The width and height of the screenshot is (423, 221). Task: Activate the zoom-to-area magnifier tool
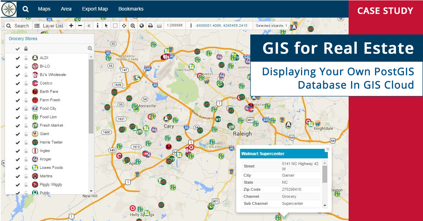[133, 26]
